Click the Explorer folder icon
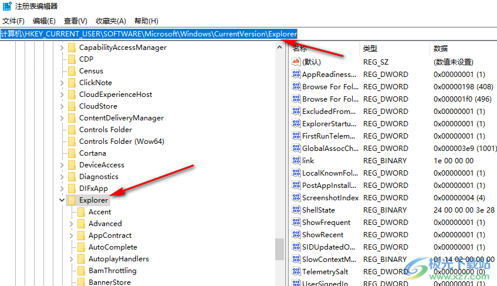The height and width of the screenshot is (286, 497). (72, 200)
